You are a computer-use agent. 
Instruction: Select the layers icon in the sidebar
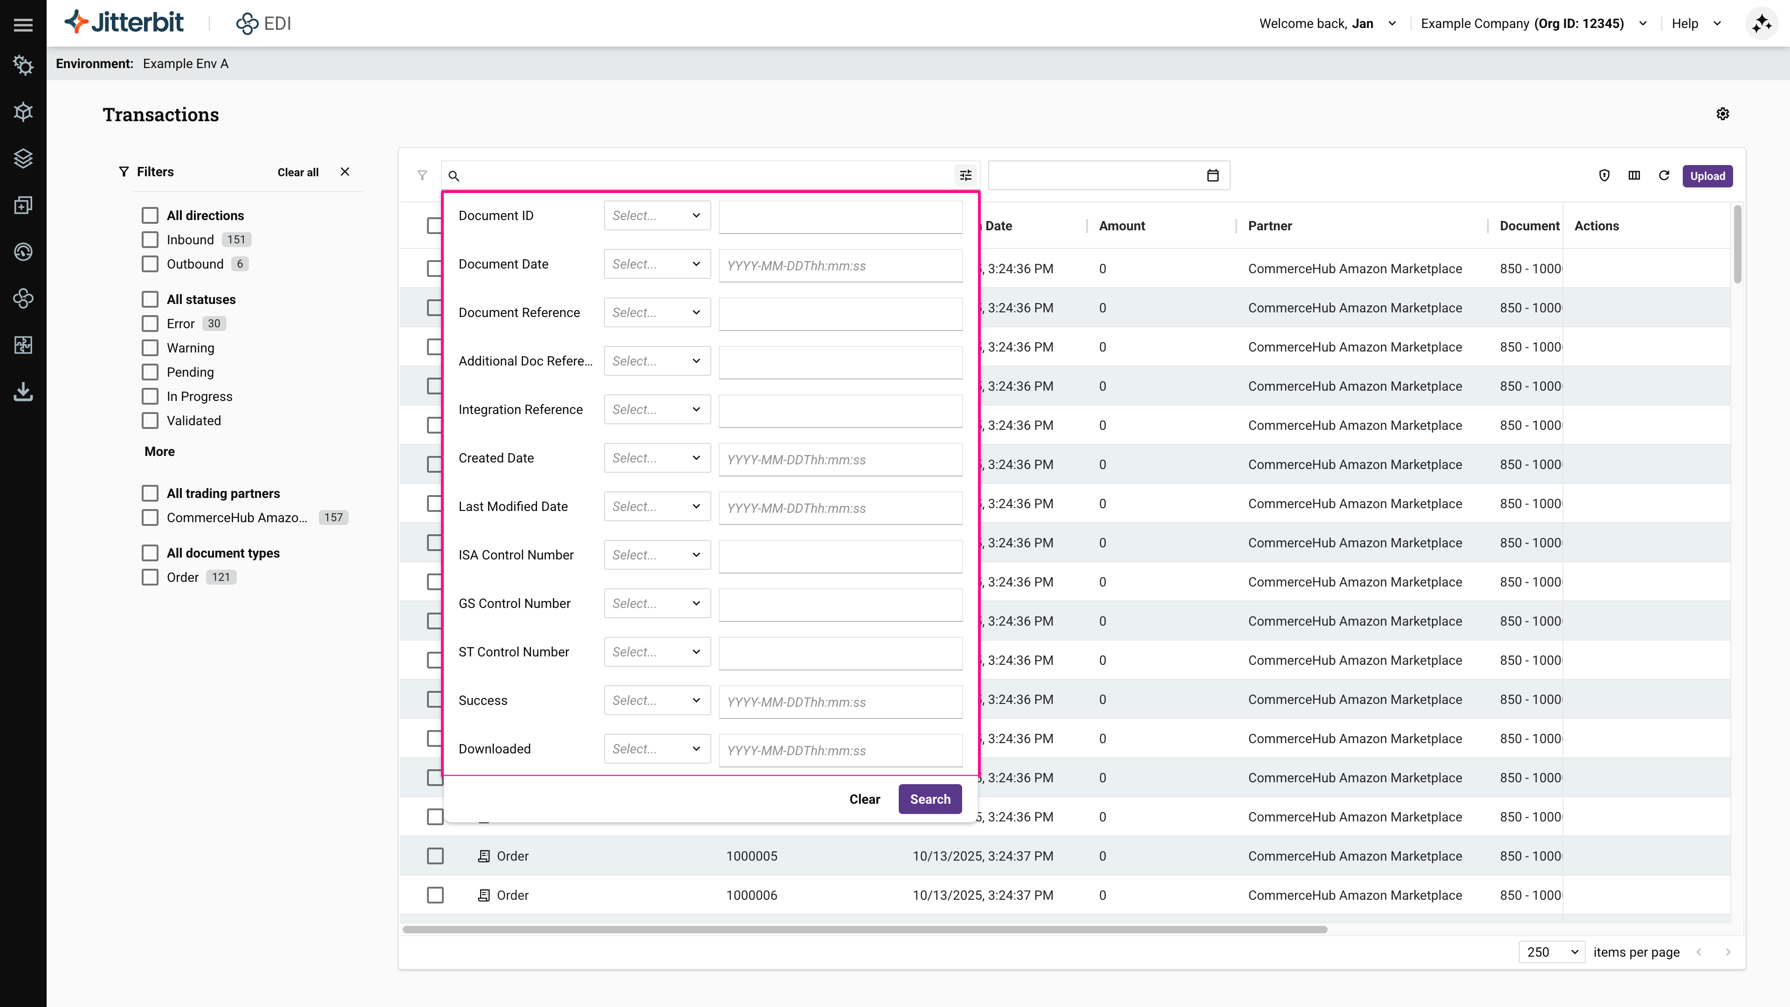coord(23,159)
